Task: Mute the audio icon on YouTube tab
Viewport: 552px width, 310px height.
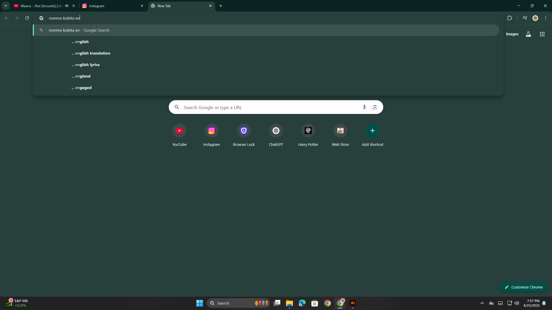Action: [x=67, y=6]
